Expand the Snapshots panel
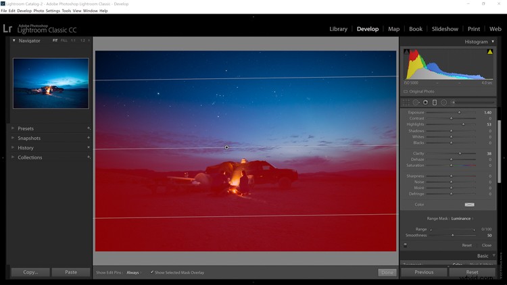507x285 pixels. 13,138
